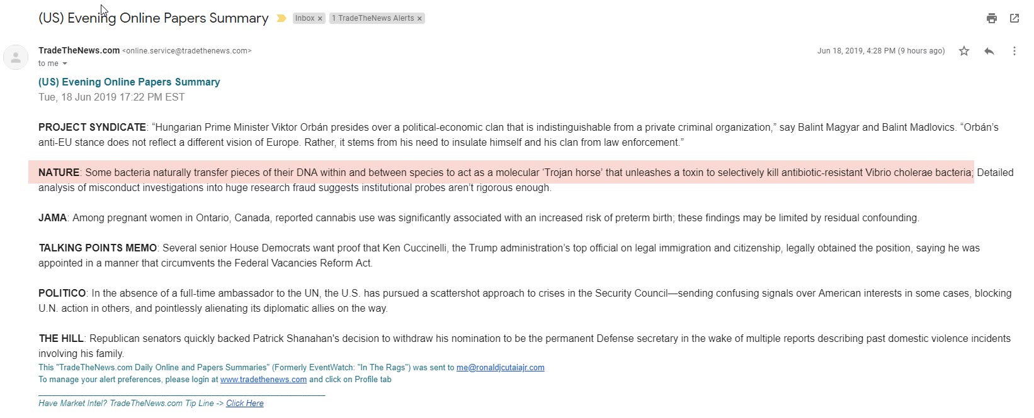The height and width of the screenshot is (418, 1034).
Task: Click the blue Evening Online Papers Summary heading
Action: coord(129,82)
